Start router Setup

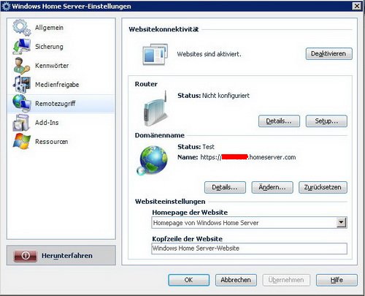[x=326, y=121]
